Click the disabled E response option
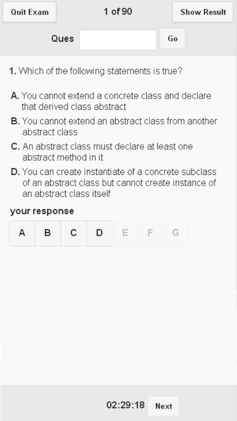This screenshot has height=421, width=237. 125,233
